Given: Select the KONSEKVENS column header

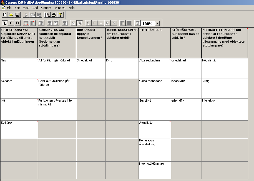Looking at the screenshot, I should coord(57,43).
